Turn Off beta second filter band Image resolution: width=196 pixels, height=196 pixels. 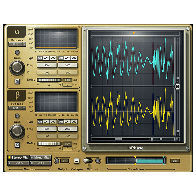[x=61, y=122]
